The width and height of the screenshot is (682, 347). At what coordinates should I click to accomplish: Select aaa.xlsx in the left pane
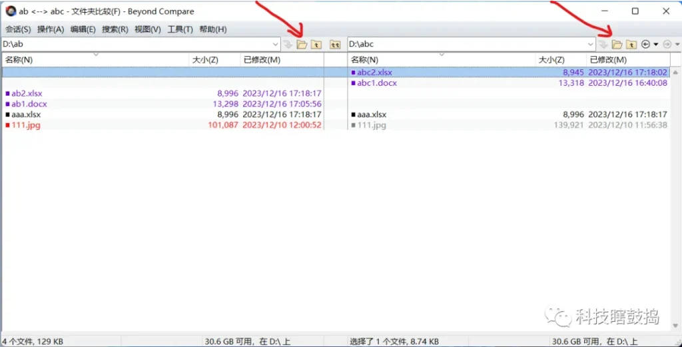click(26, 115)
